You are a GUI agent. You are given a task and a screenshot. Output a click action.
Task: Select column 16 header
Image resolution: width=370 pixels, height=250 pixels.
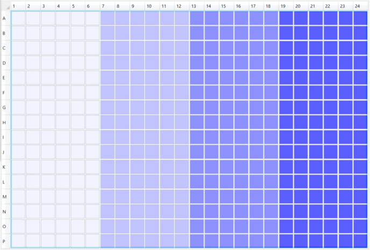click(241, 6)
